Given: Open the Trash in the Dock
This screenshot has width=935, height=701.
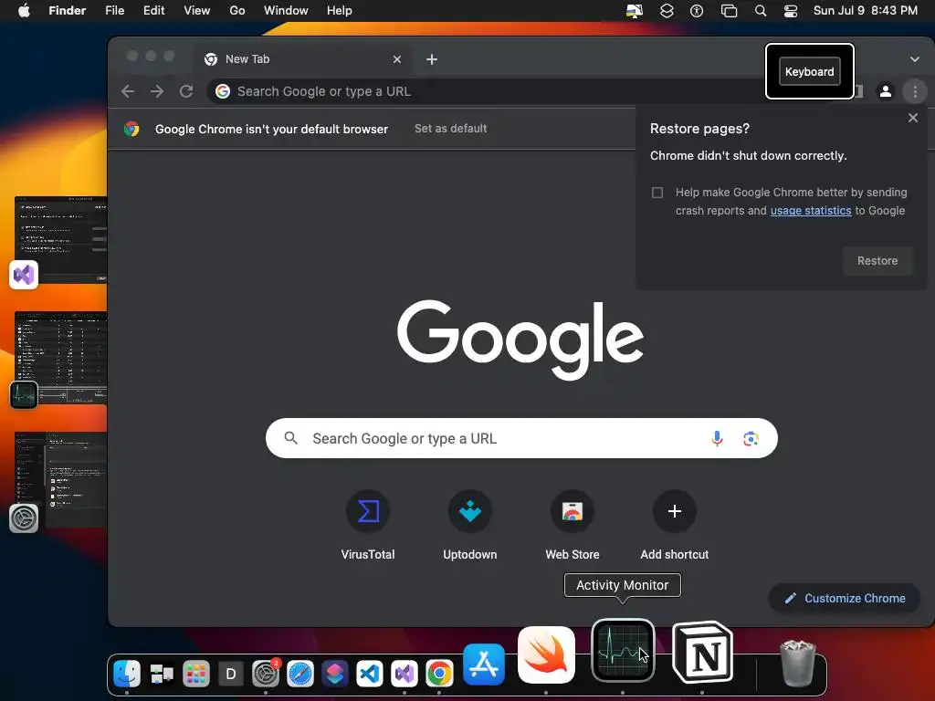Looking at the screenshot, I should (798, 663).
